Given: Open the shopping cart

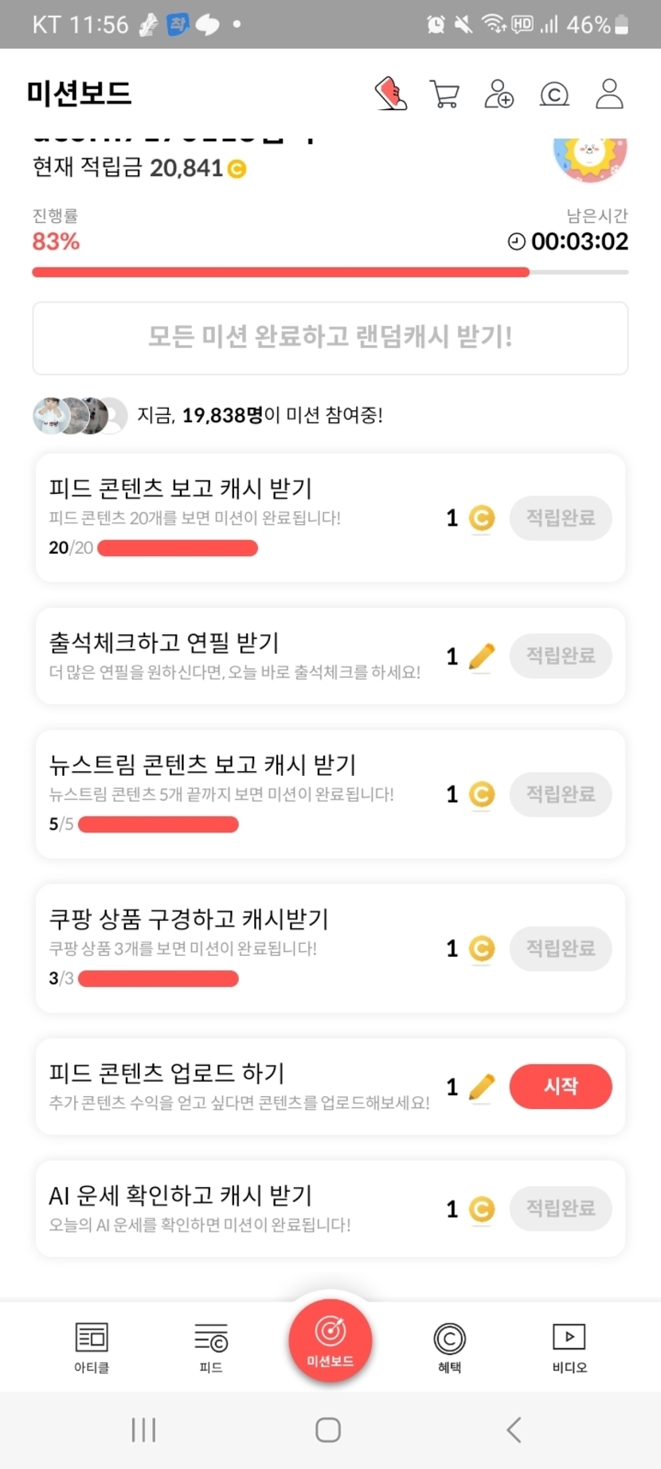Looking at the screenshot, I should [x=444, y=94].
